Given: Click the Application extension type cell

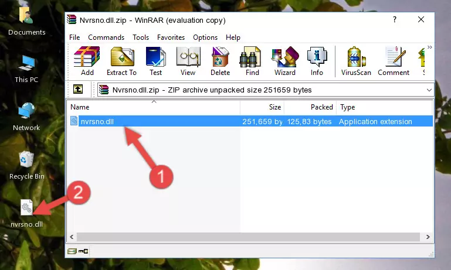Looking at the screenshot, I should click(x=375, y=121).
